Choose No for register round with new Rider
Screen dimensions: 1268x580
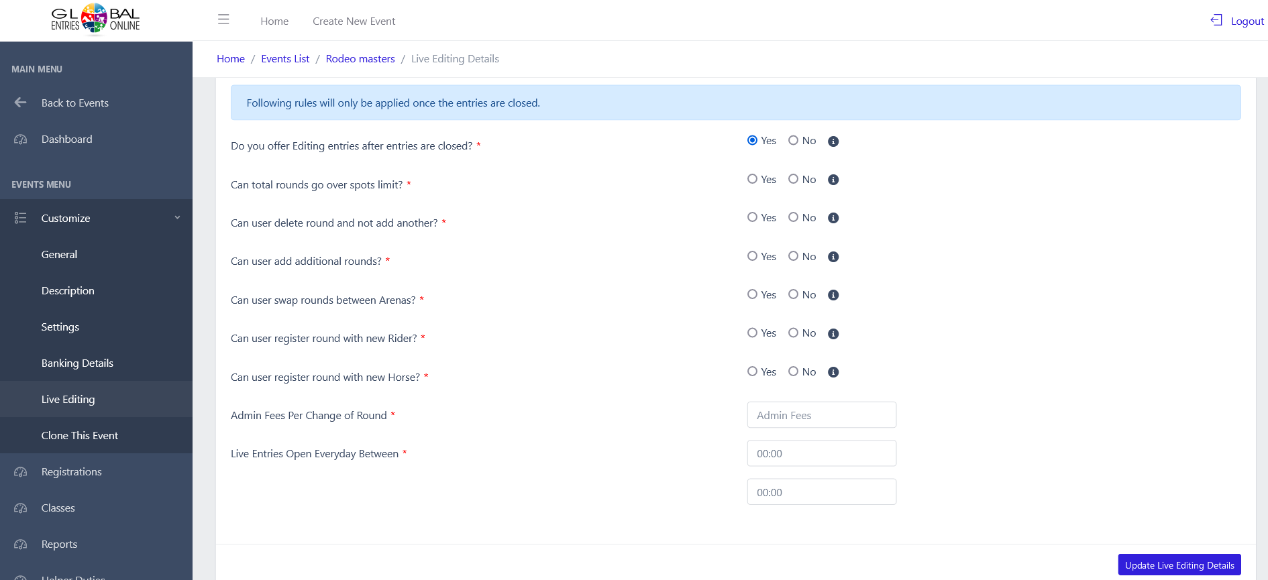794,333
